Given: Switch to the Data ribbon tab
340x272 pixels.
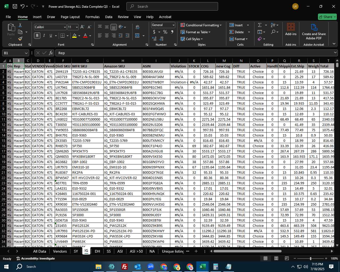Looking at the screenshot, I should click(109, 17).
